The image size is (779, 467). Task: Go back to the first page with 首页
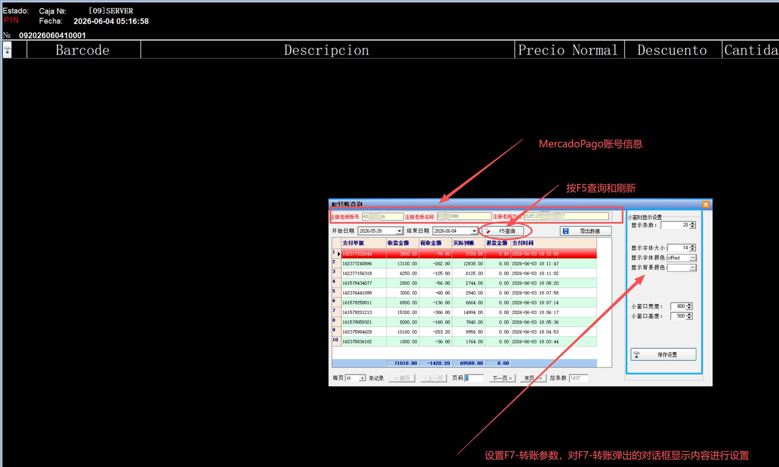click(402, 378)
